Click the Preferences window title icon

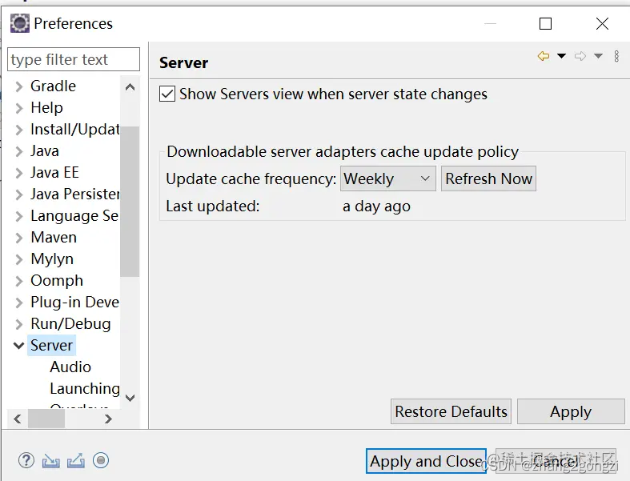(x=20, y=23)
